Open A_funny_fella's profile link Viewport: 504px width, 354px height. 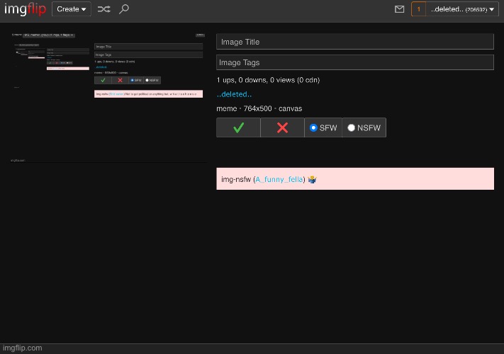(279, 180)
